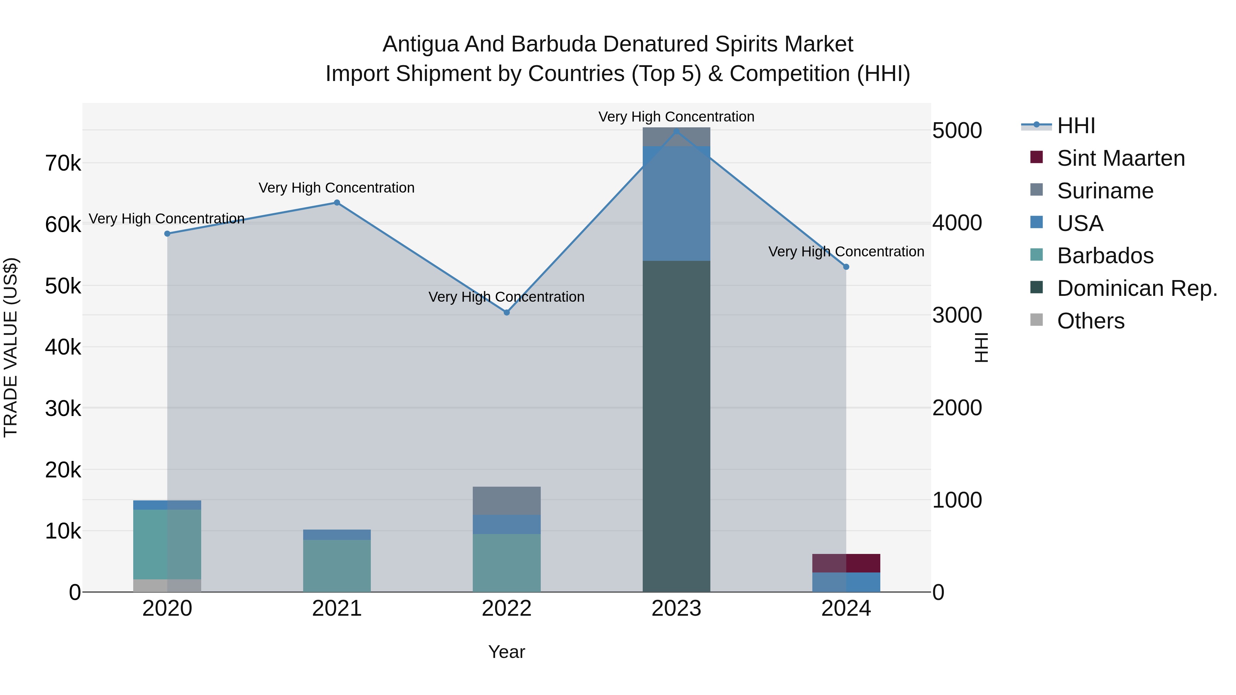The image size is (1236, 695).
Task: Select the USA bar segment in 2023
Action: click(x=676, y=204)
